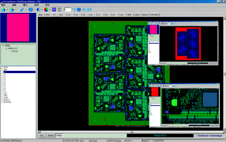Check the L2 layer checkbox
The width and height of the screenshot is (226, 142).
pyautogui.click(x=2, y=74)
